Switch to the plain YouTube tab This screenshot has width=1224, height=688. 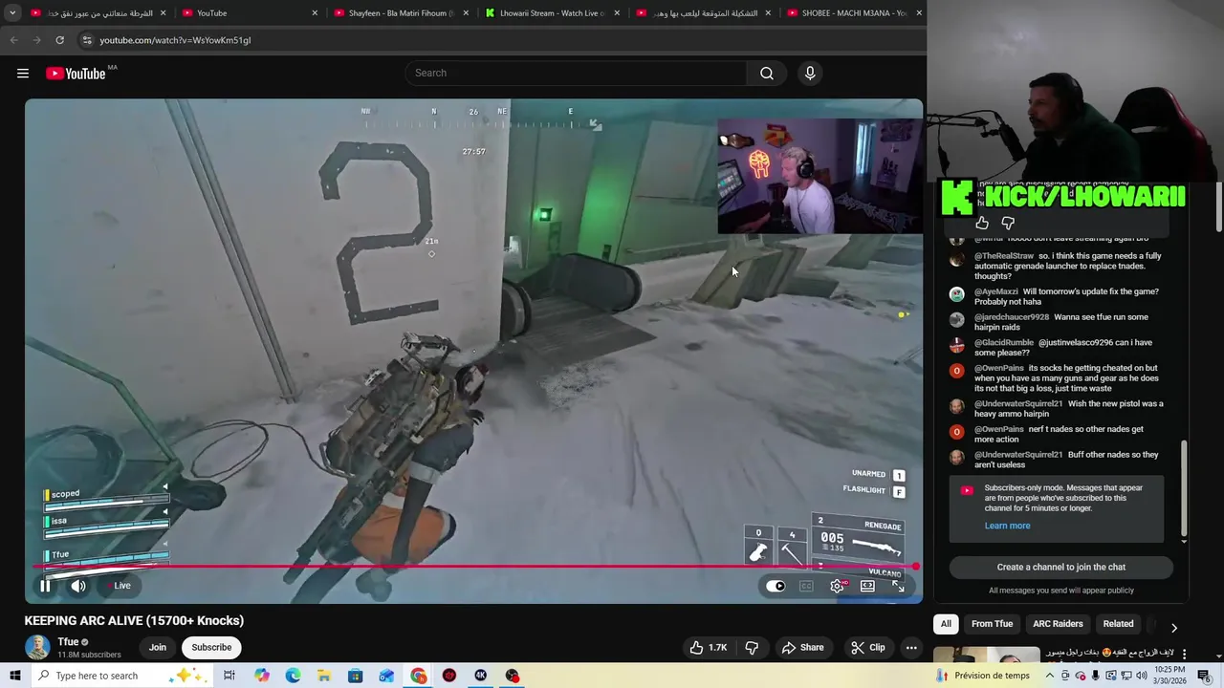(249, 13)
